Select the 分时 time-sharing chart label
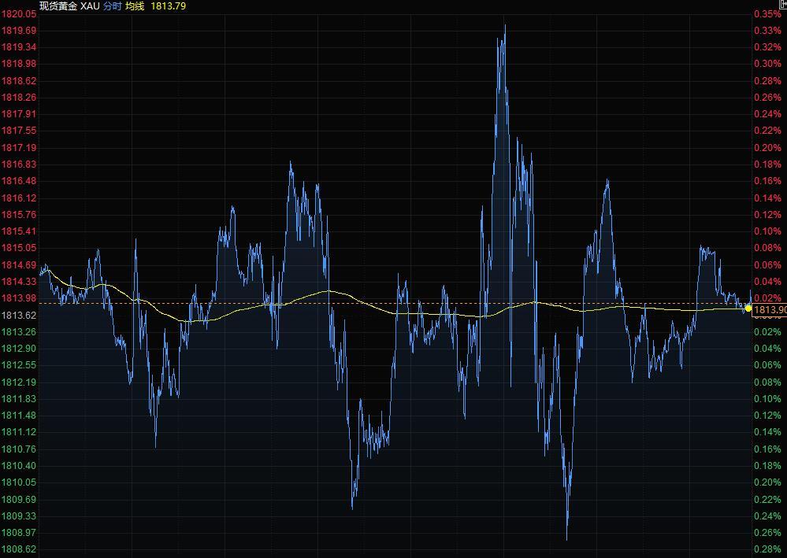This screenshot has height=558, width=787. pos(112,6)
